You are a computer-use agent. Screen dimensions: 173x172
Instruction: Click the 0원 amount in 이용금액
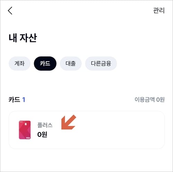click(x=160, y=99)
